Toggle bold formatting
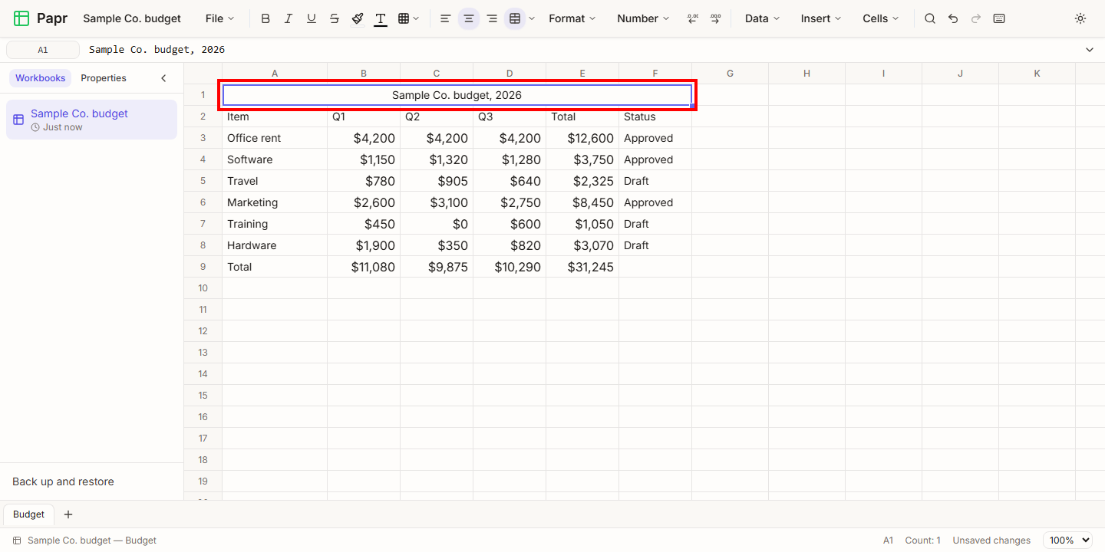Viewport: 1105px width, 552px height. coord(266,18)
